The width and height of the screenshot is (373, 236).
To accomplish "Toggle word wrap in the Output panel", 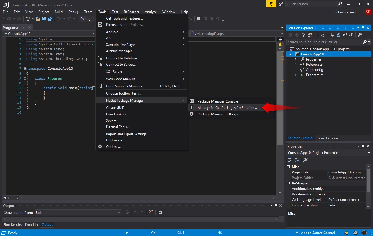I will (159, 212).
